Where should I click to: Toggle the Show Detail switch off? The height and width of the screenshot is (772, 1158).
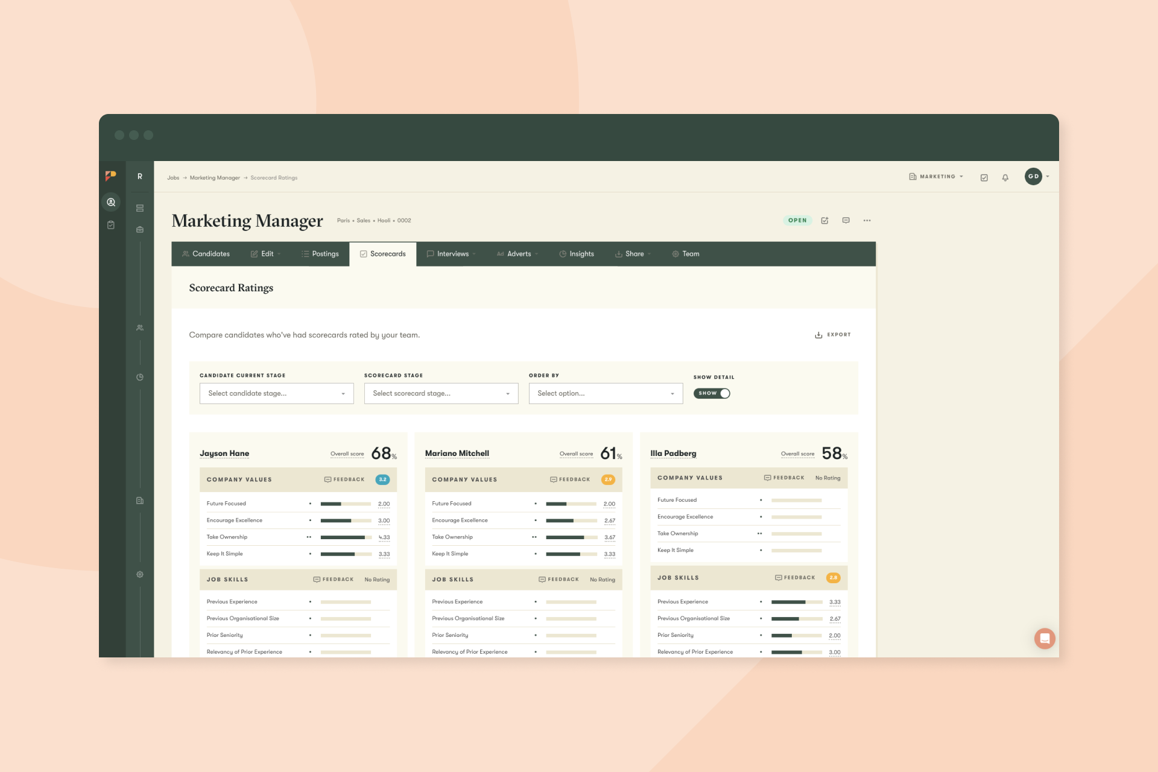[712, 393]
